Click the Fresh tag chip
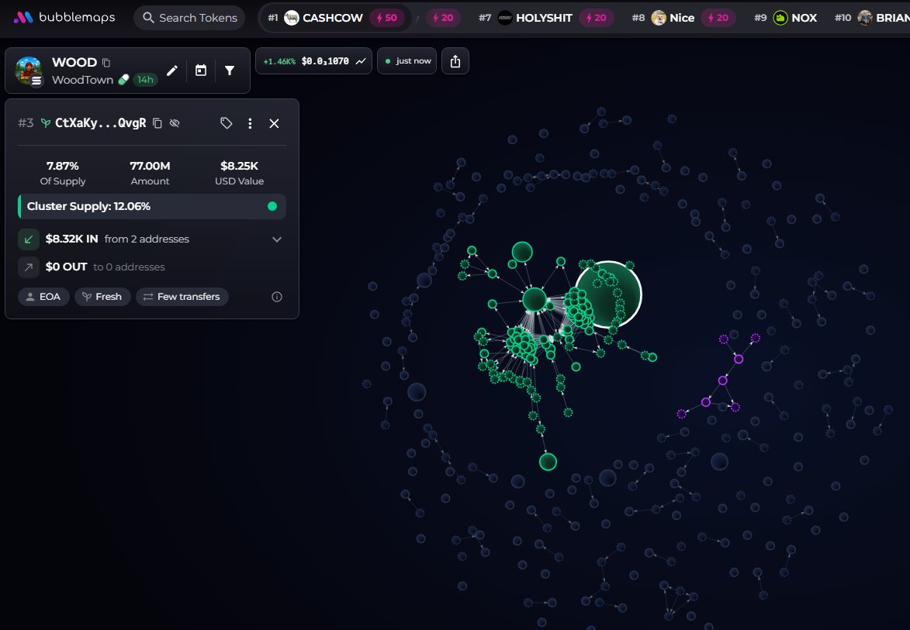The width and height of the screenshot is (910, 630). tap(102, 297)
